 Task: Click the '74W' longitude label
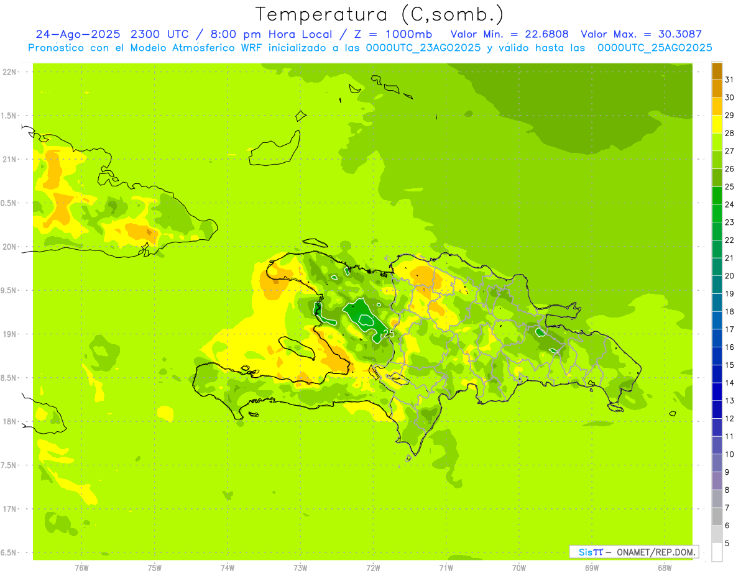tap(228, 567)
